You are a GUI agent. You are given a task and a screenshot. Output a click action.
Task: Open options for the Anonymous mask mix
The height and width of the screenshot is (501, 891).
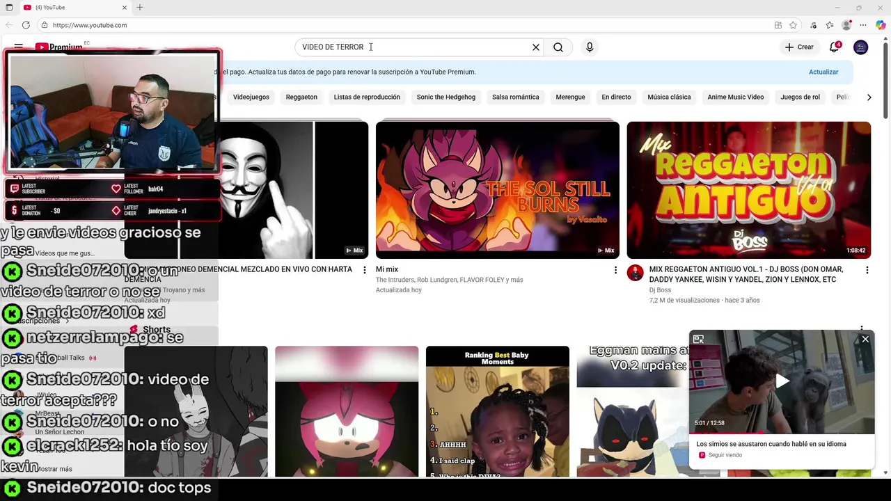(364, 270)
